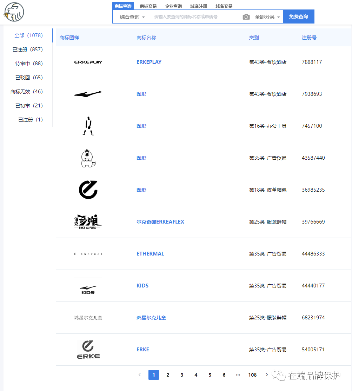Open the 企业查询 tab
The height and width of the screenshot is (391, 352).
tap(173, 6)
